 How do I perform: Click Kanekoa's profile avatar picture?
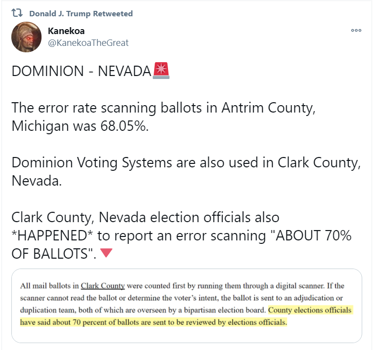tap(26, 37)
